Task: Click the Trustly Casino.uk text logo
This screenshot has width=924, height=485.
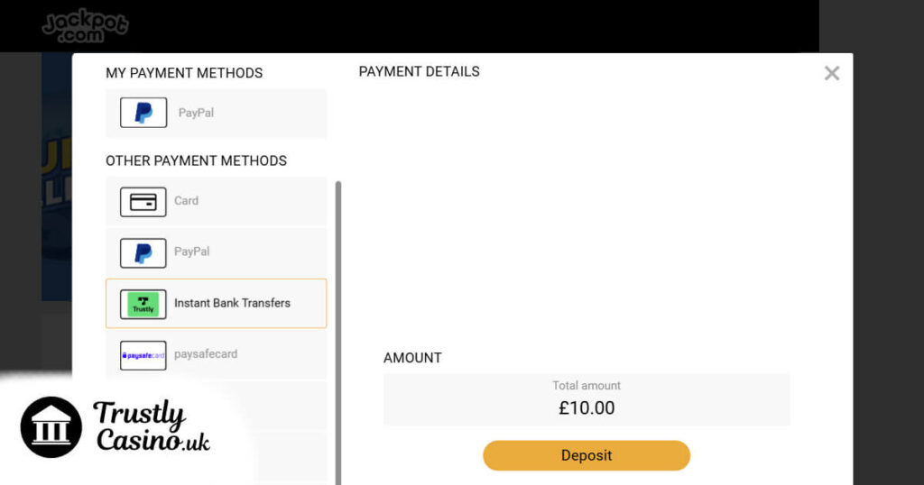Action: 152,426
